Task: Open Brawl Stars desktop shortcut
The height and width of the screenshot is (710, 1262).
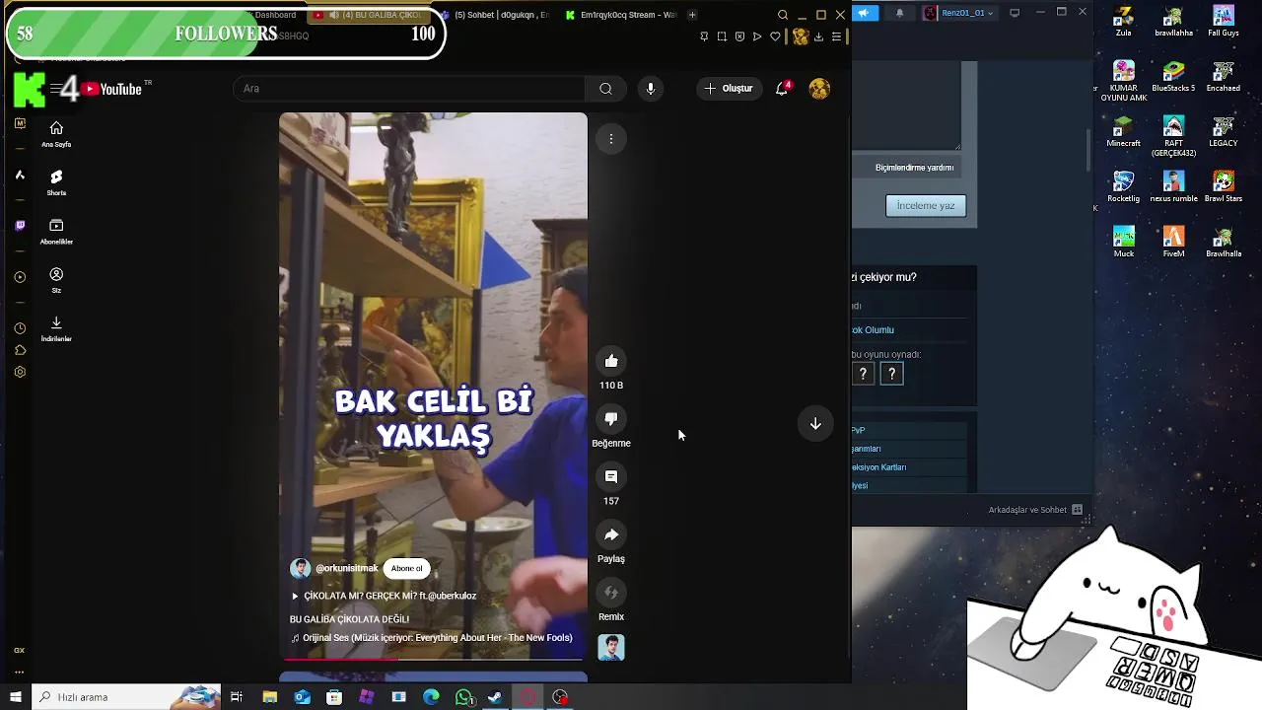Action: (1224, 186)
